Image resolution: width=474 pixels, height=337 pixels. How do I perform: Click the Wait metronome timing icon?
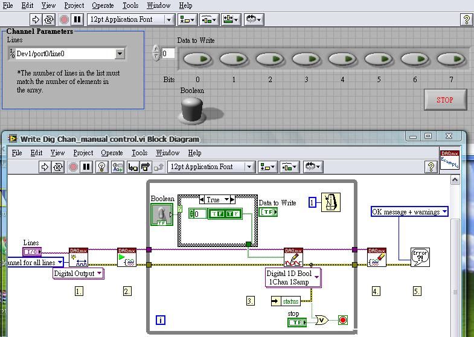(x=330, y=202)
